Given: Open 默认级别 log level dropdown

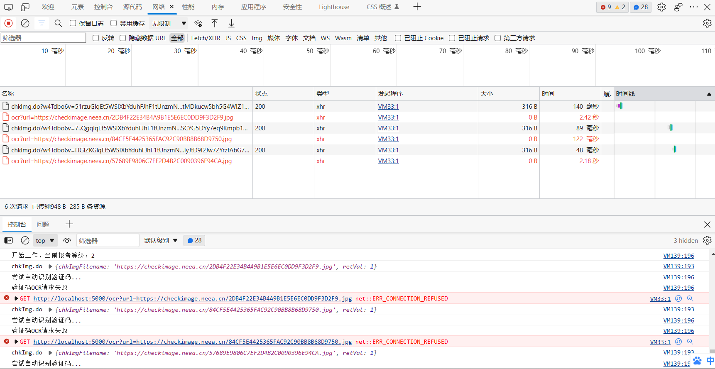Looking at the screenshot, I should point(161,240).
